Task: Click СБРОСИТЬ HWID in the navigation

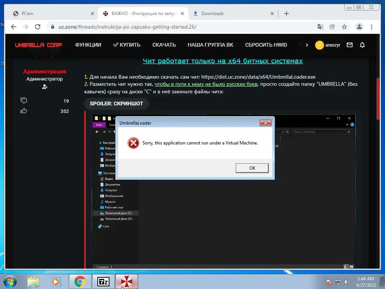Action: pyautogui.click(x=266, y=45)
